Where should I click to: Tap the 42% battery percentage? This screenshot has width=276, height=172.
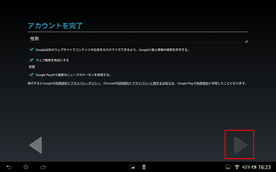pyautogui.click(x=246, y=167)
